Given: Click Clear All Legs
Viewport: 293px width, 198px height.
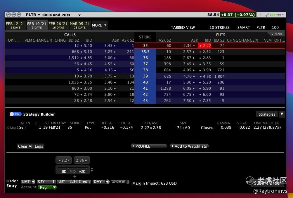Looking at the screenshot, I should tap(31, 146).
